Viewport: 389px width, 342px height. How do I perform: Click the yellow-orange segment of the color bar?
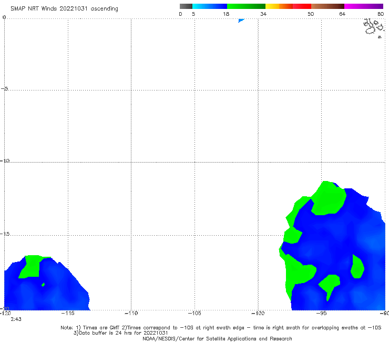[279, 6]
